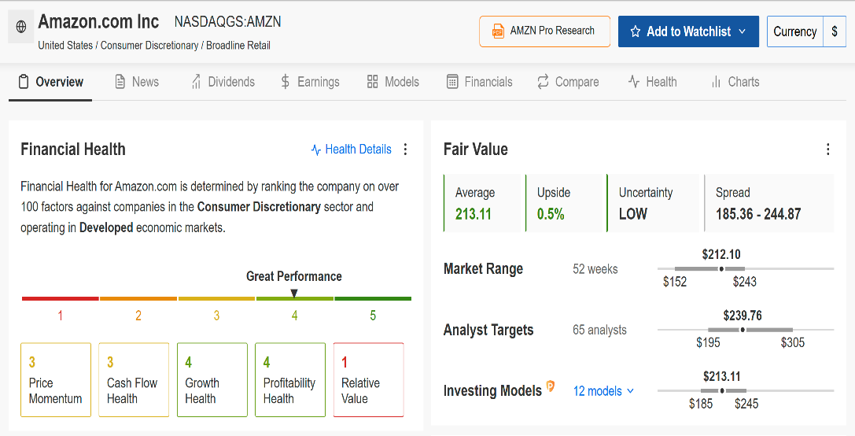Click the Dividends chart icon

point(196,82)
